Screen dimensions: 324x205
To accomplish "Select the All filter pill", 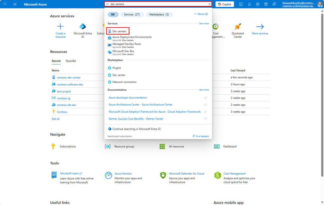I will [113, 15].
